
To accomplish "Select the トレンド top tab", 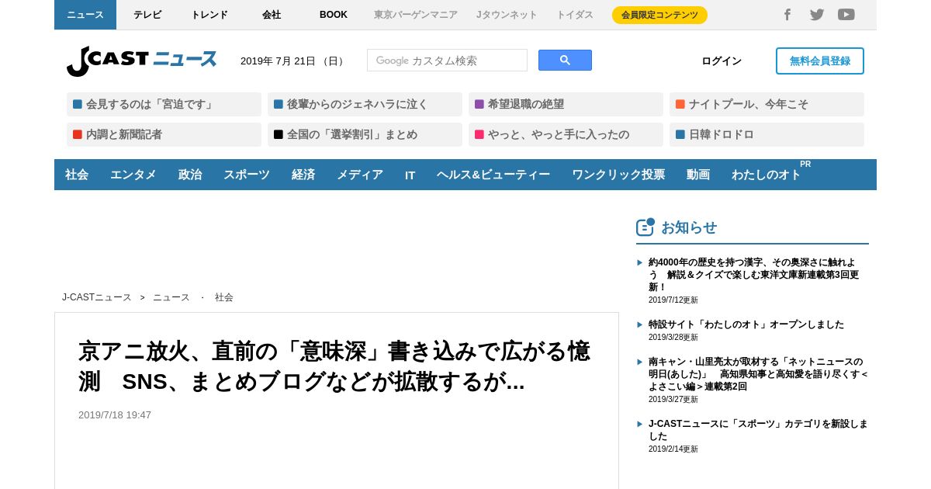I will tap(209, 15).
